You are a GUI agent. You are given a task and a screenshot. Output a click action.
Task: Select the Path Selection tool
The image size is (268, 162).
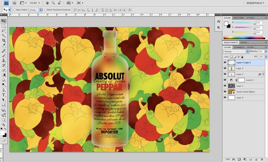pyautogui.click(x=4, y=100)
